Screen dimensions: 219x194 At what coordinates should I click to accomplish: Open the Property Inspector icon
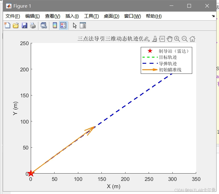point(83,25)
